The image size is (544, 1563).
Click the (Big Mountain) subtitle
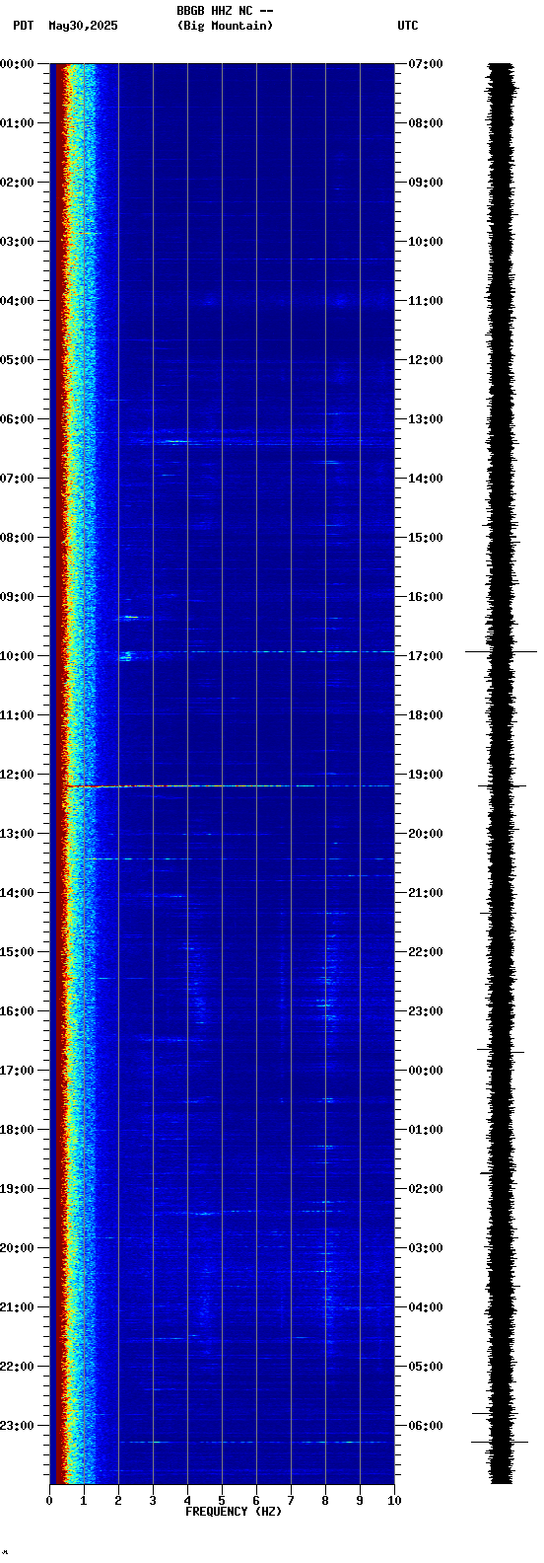pos(225,26)
